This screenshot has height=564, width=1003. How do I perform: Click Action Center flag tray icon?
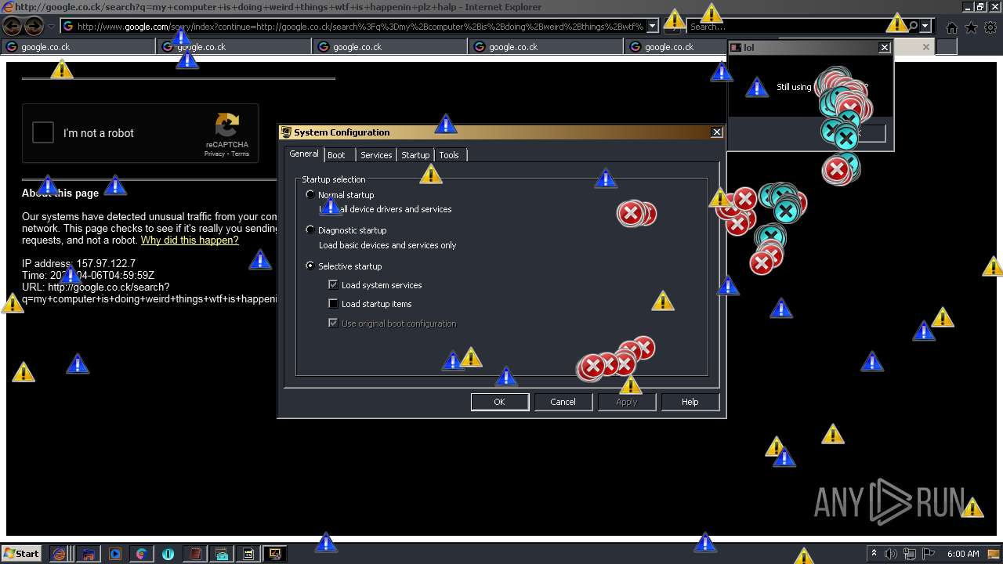[928, 554]
